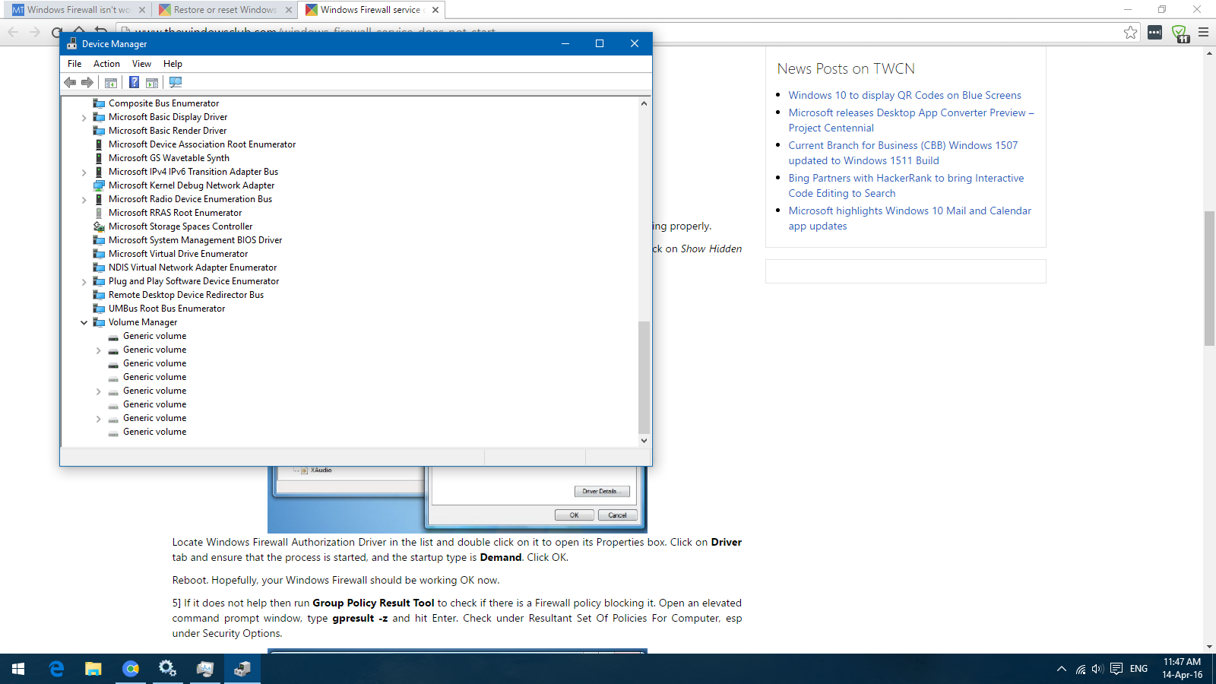Screen dimensions: 1216x684
Task: Toggle the Show/Hide Action Pane toolbar icon
Action: 152,82
